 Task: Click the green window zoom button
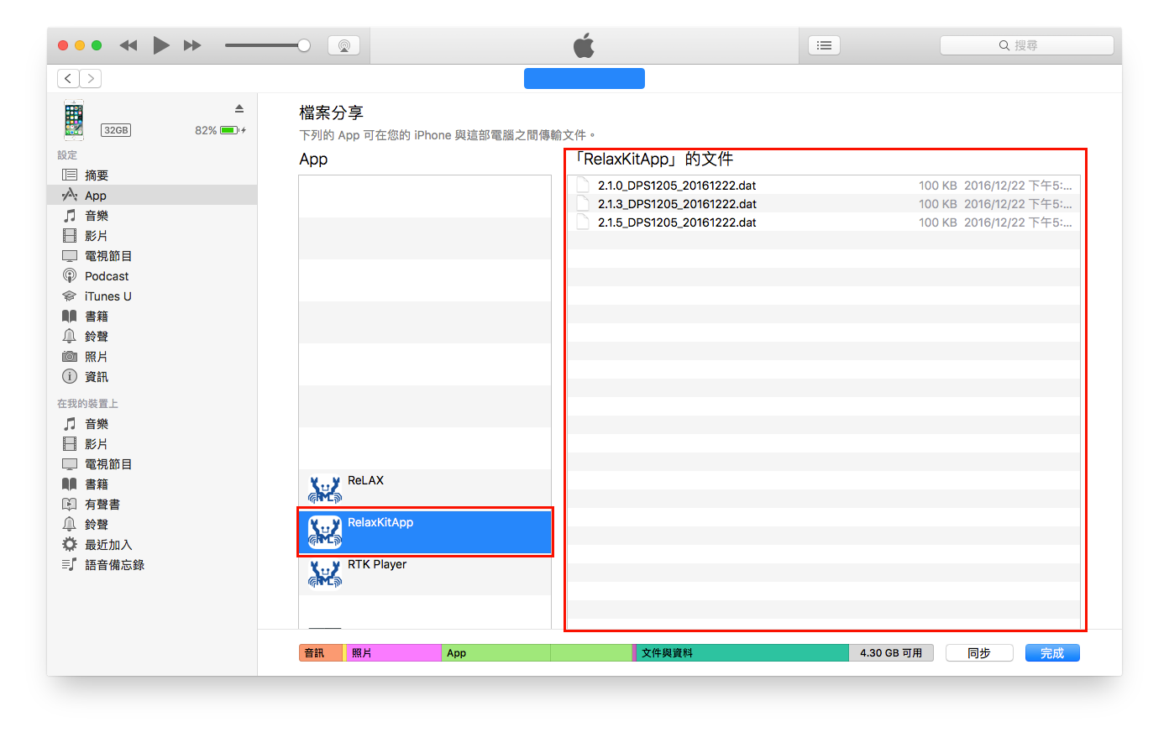click(97, 45)
